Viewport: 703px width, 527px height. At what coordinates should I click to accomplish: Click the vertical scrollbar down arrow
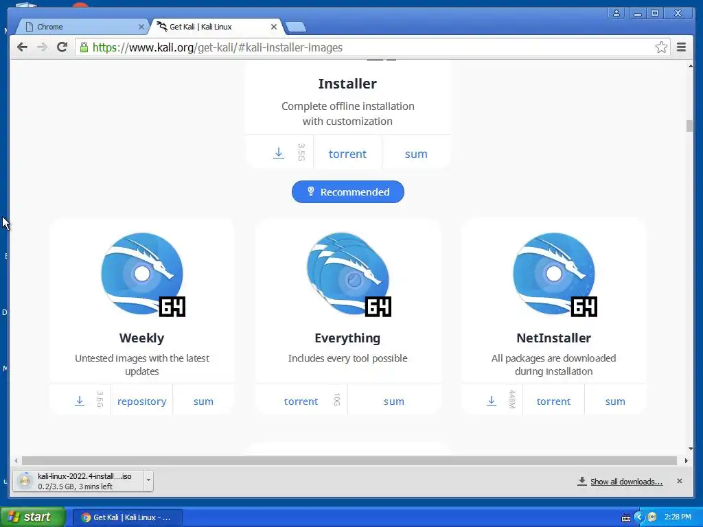click(x=690, y=449)
